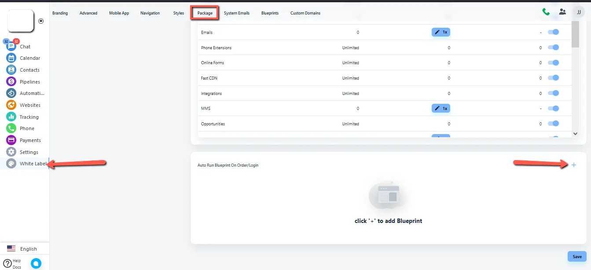Switch to the Branding tab
The width and height of the screenshot is (591, 270).
pyautogui.click(x=60, y=13)
